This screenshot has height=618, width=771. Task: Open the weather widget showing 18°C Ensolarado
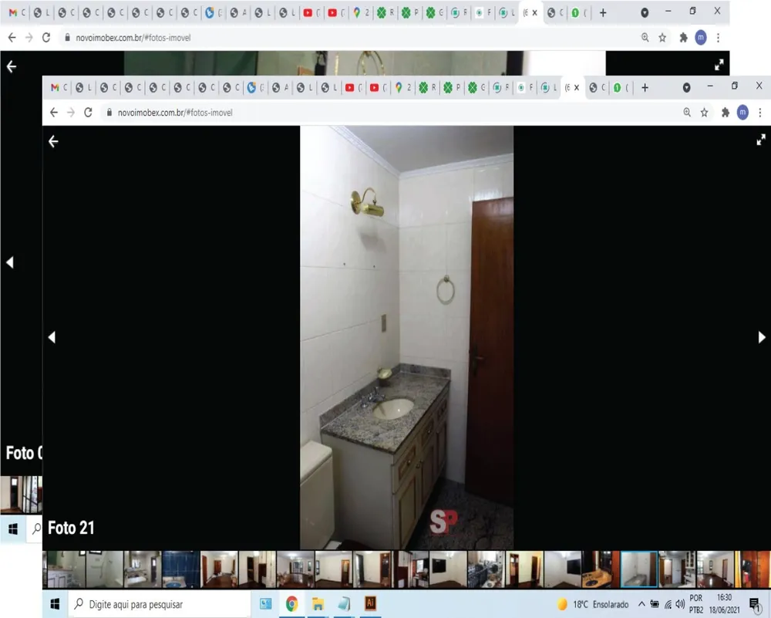click(x=592, y=604)
